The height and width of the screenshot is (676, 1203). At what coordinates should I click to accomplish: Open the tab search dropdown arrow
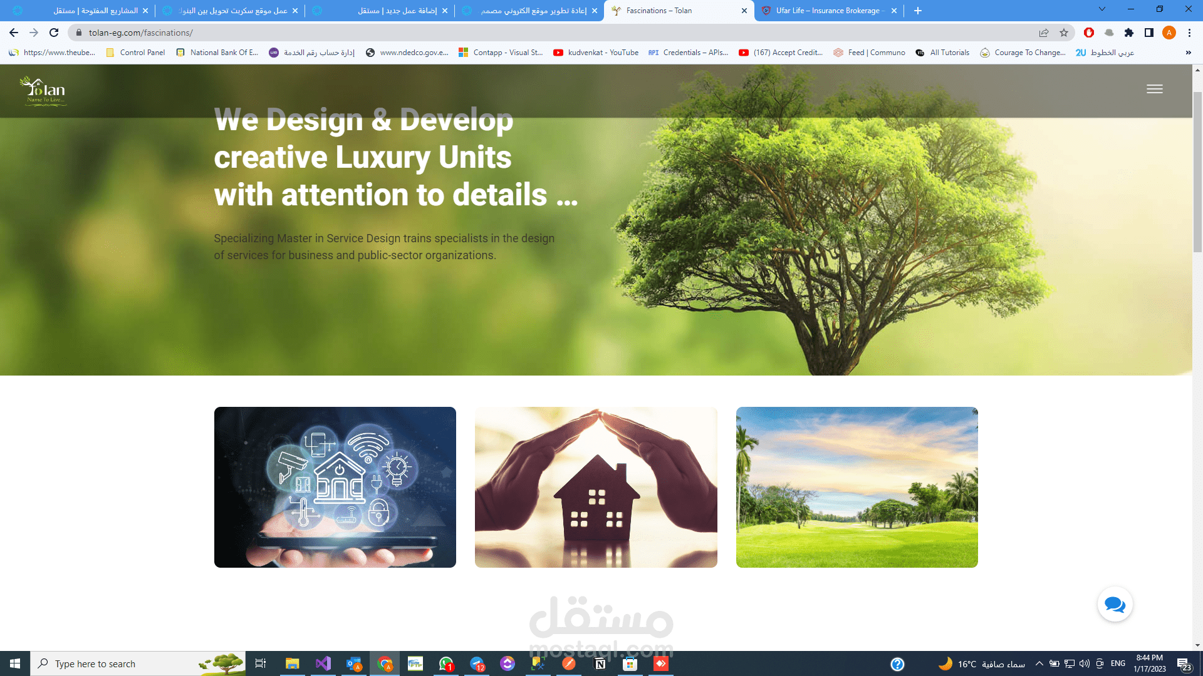(1101, 9)
